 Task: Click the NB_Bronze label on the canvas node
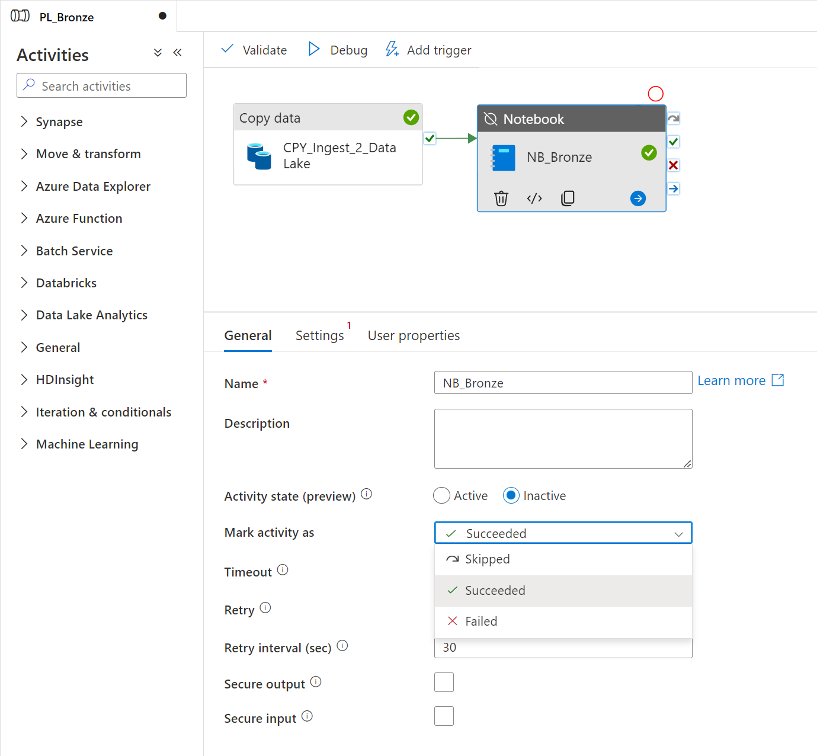click(559, 157)
